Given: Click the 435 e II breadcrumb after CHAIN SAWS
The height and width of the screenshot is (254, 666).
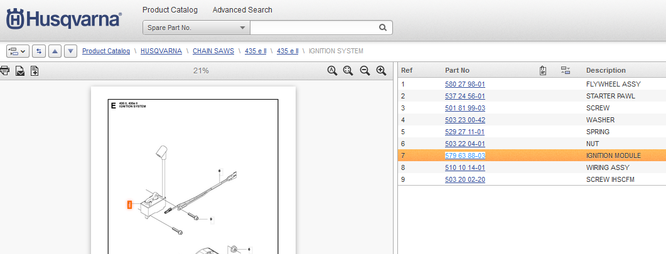Looking at the screenshot, I should (x=255, y=51).
